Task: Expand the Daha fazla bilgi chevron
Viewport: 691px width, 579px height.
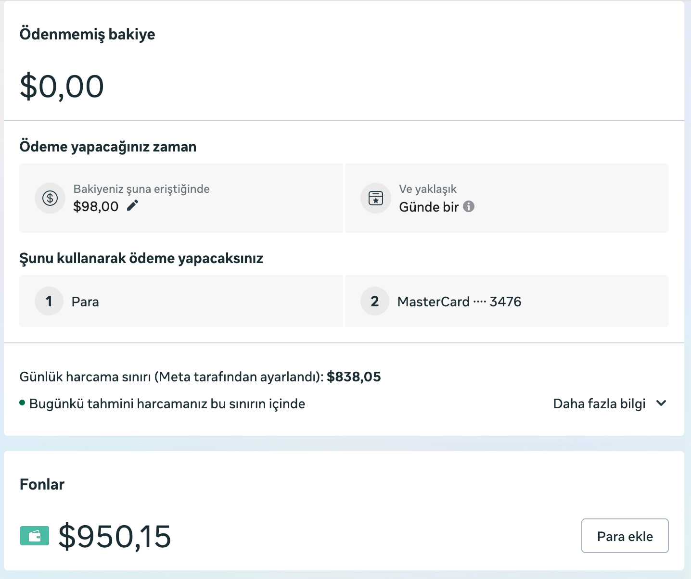Action: click(662, 403)
